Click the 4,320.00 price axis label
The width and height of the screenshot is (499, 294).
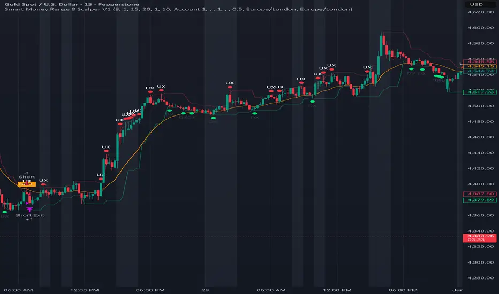pyautogui.click(x=481, y=246)
